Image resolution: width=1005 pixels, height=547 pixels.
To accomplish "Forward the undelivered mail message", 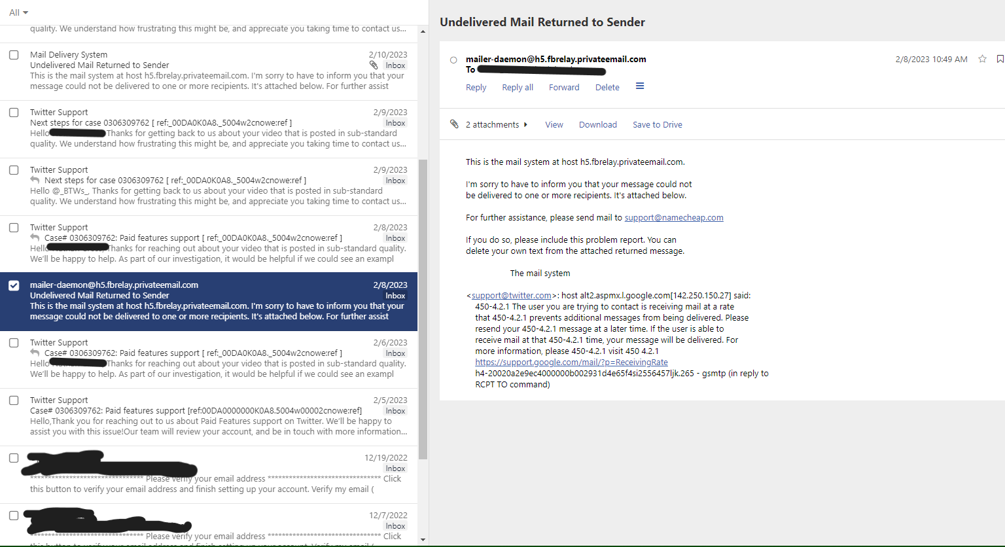I will pyautogui.click(x=564, y=87).
